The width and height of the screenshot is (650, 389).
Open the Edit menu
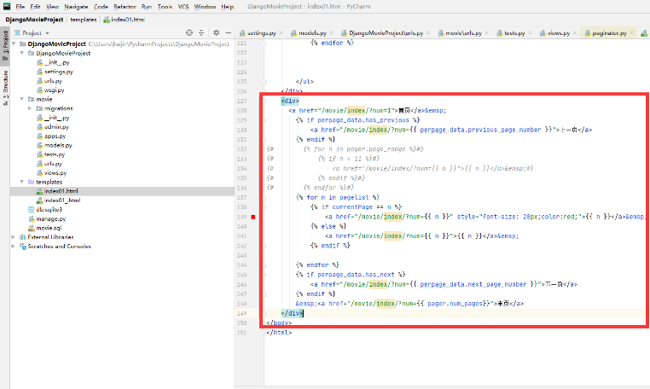click(x=35, y=7)
